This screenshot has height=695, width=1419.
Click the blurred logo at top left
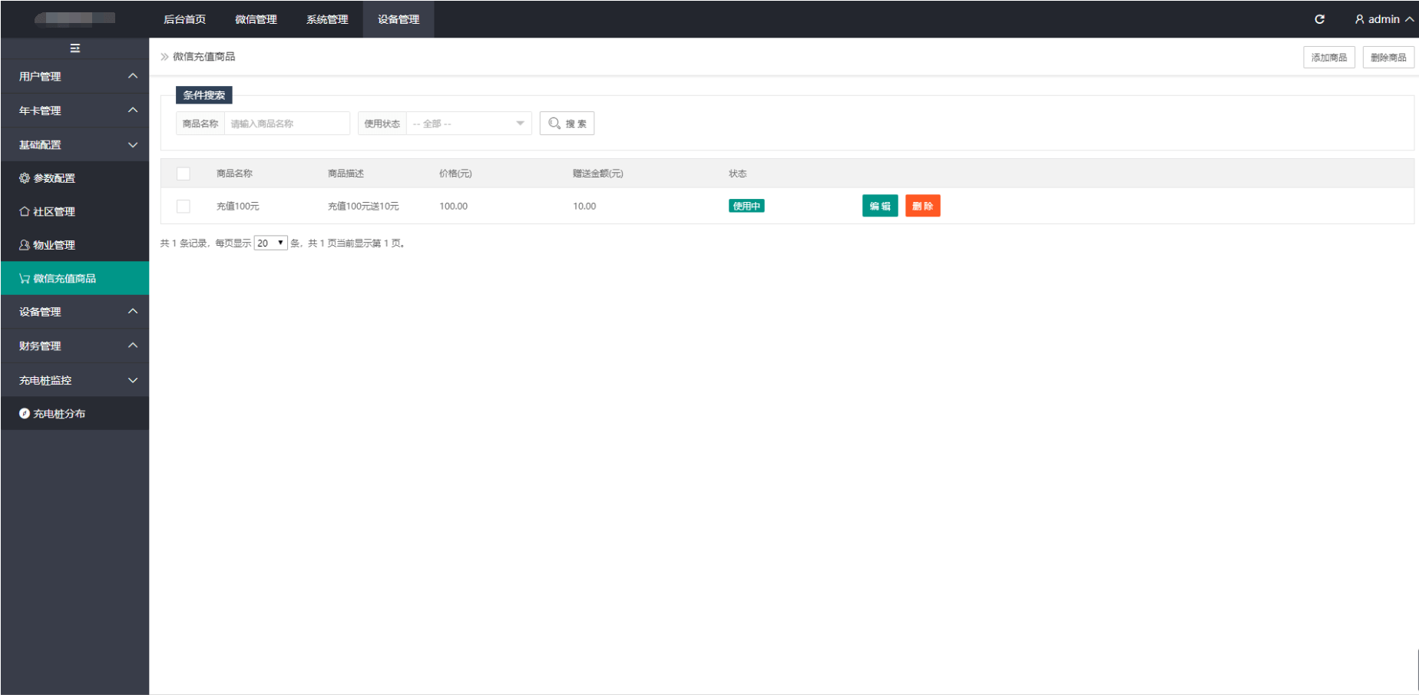(x=74, y=18)
